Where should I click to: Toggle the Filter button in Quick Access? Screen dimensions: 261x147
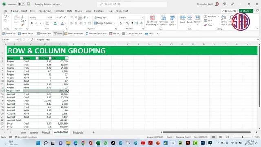(x=58, y=33)
